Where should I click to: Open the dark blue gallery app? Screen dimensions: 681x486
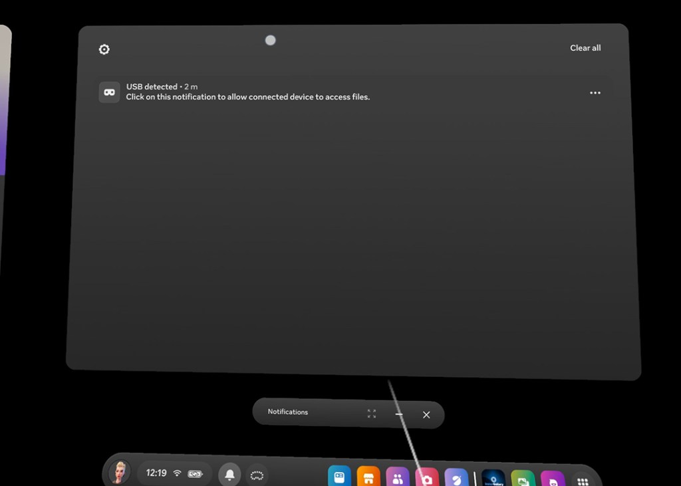coord(493,479)
